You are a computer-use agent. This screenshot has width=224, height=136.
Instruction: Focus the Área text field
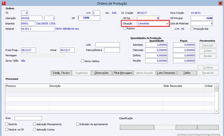point(28,118)
